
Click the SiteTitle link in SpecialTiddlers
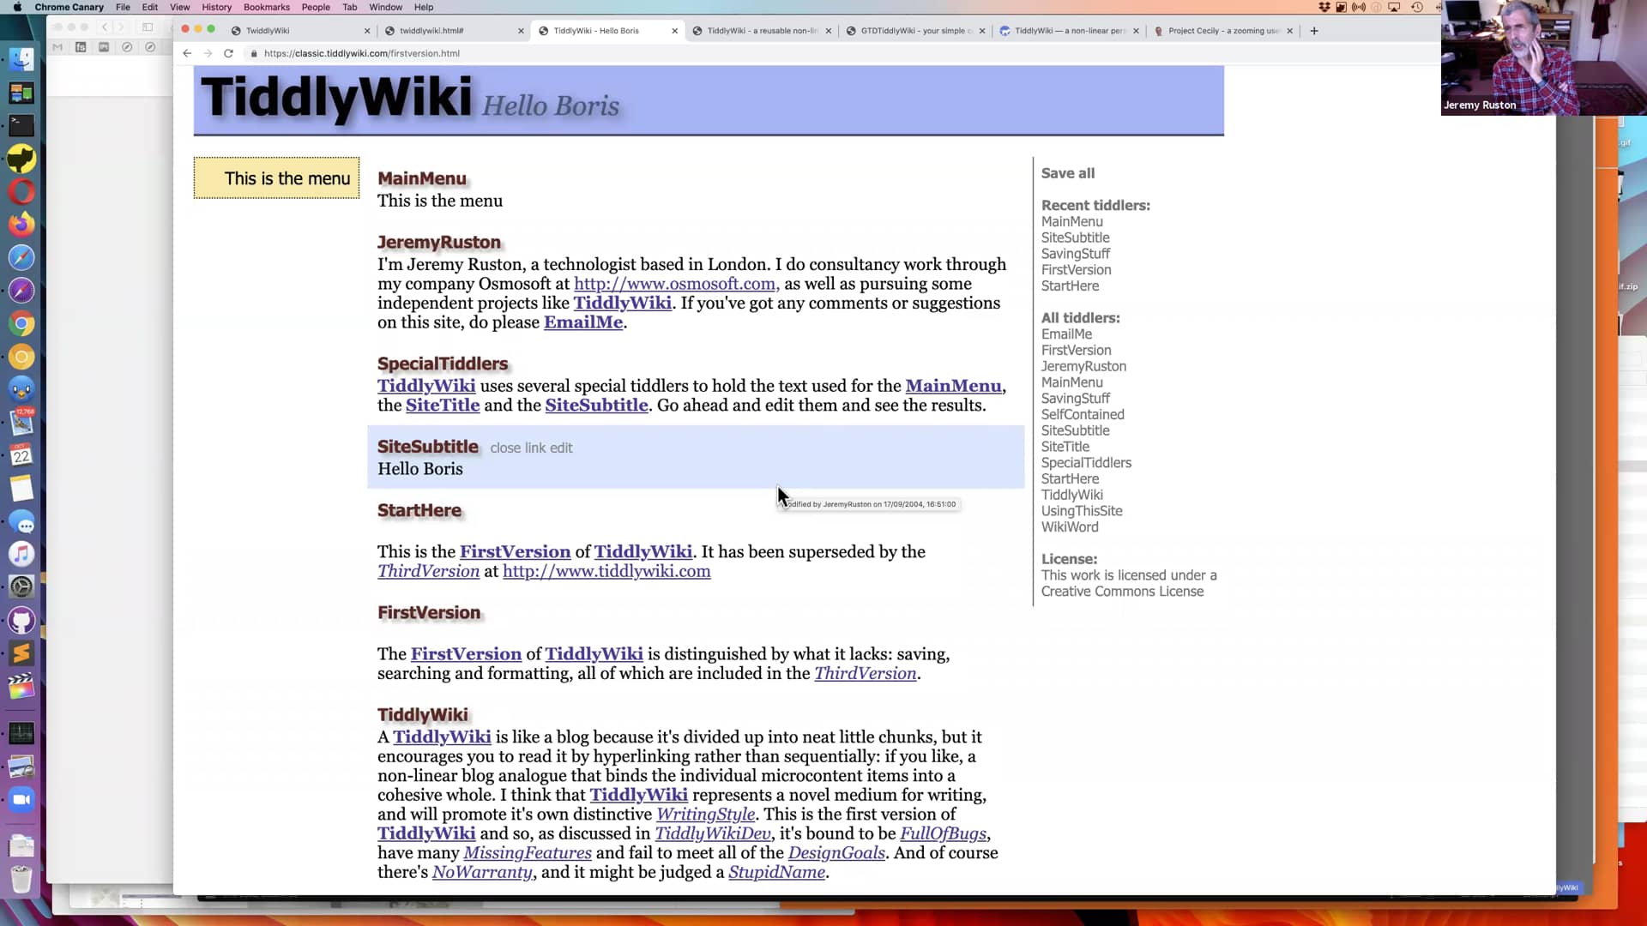click(x=443, y=406)
